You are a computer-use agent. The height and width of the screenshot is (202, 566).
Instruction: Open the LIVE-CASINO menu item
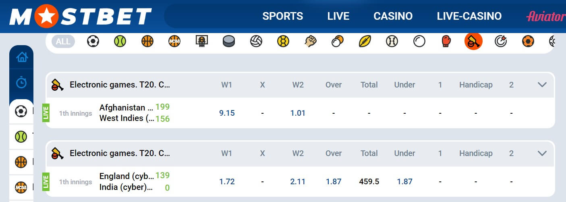tap(469, 16)
